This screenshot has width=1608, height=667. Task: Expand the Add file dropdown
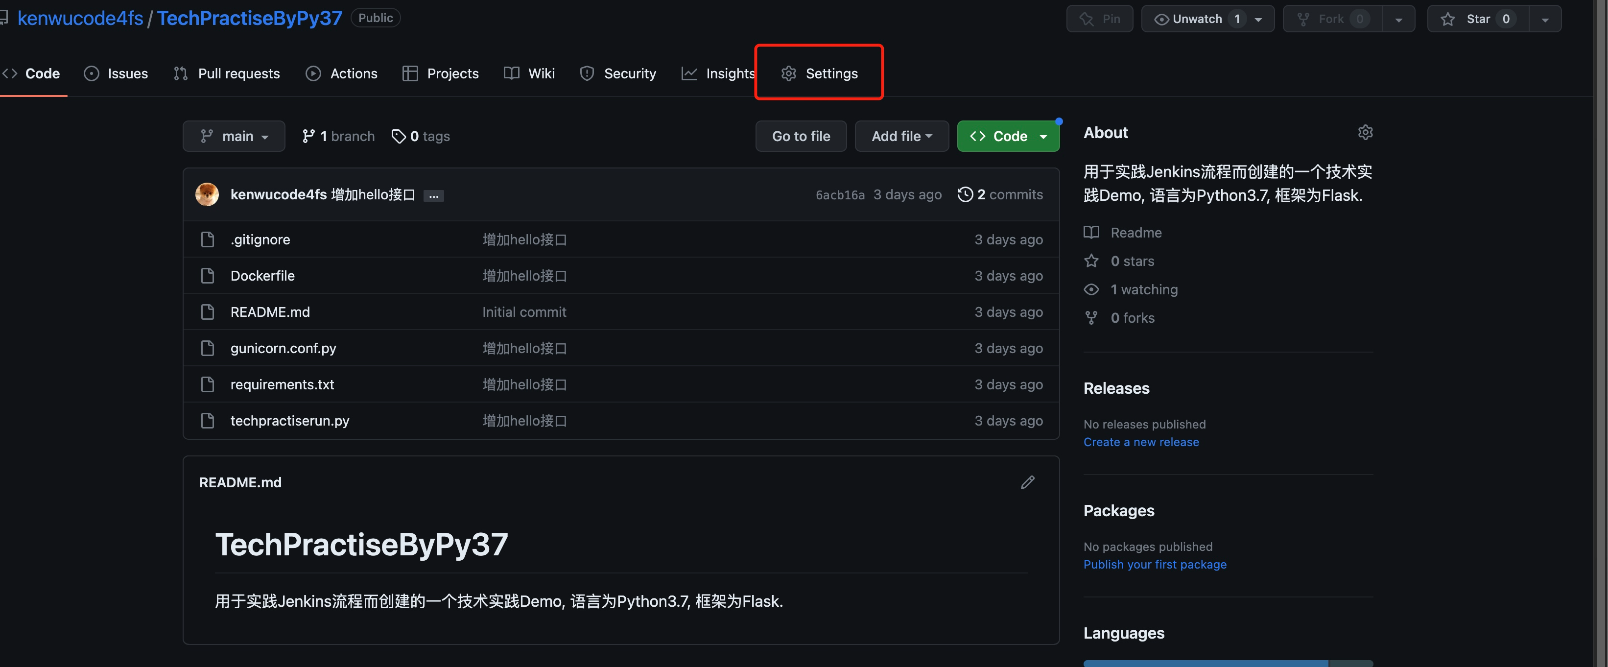(x=901, y=136)
